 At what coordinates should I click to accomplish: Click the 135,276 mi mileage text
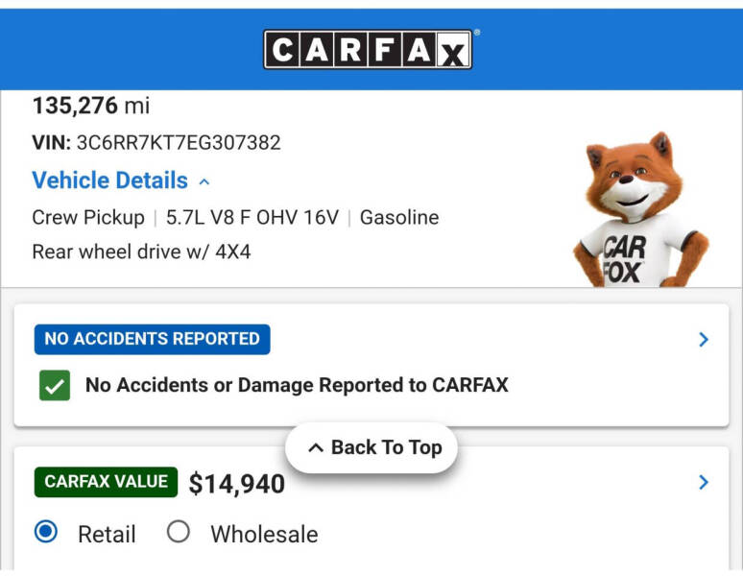pyautogui.click(x=91, y=106)
